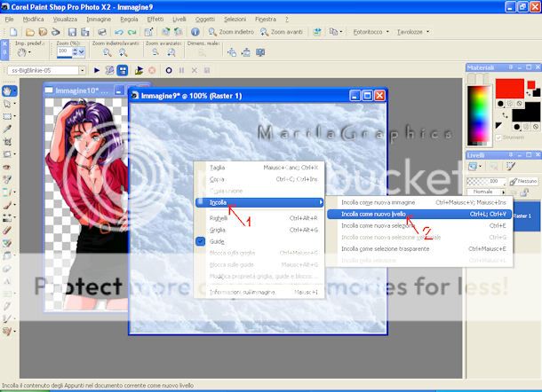Open new layer type dropdown arrow
This screenshot has width=542, height=392.
pyautogui.click(x=480, y=167)
